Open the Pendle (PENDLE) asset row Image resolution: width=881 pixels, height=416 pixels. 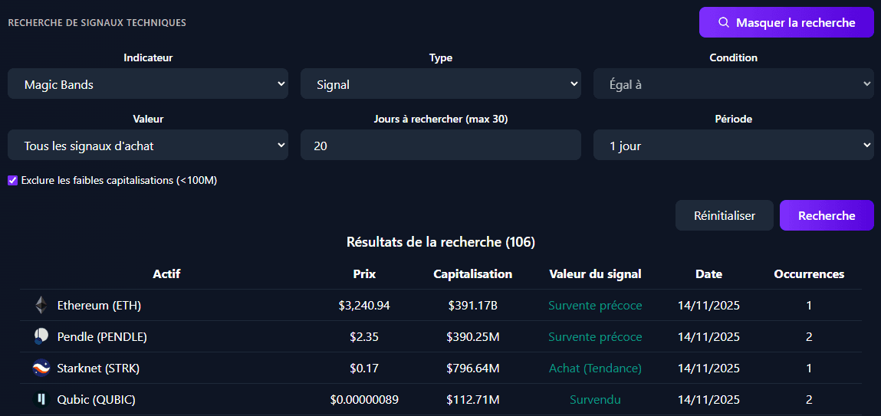tap(440, 337)
